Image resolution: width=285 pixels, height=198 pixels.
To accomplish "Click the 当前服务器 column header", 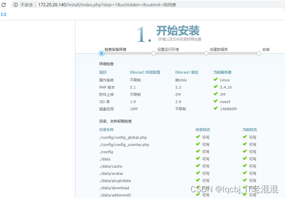I will [222, 72].
